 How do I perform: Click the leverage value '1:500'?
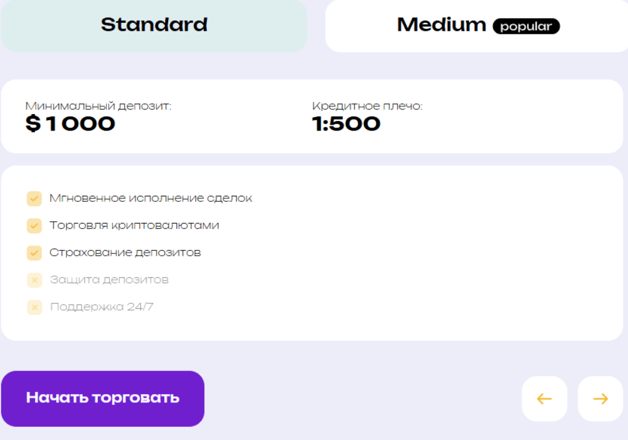click(x=345, y=124)
